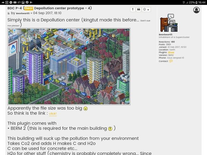Follow the 'click!' download link

click(53, 114)
